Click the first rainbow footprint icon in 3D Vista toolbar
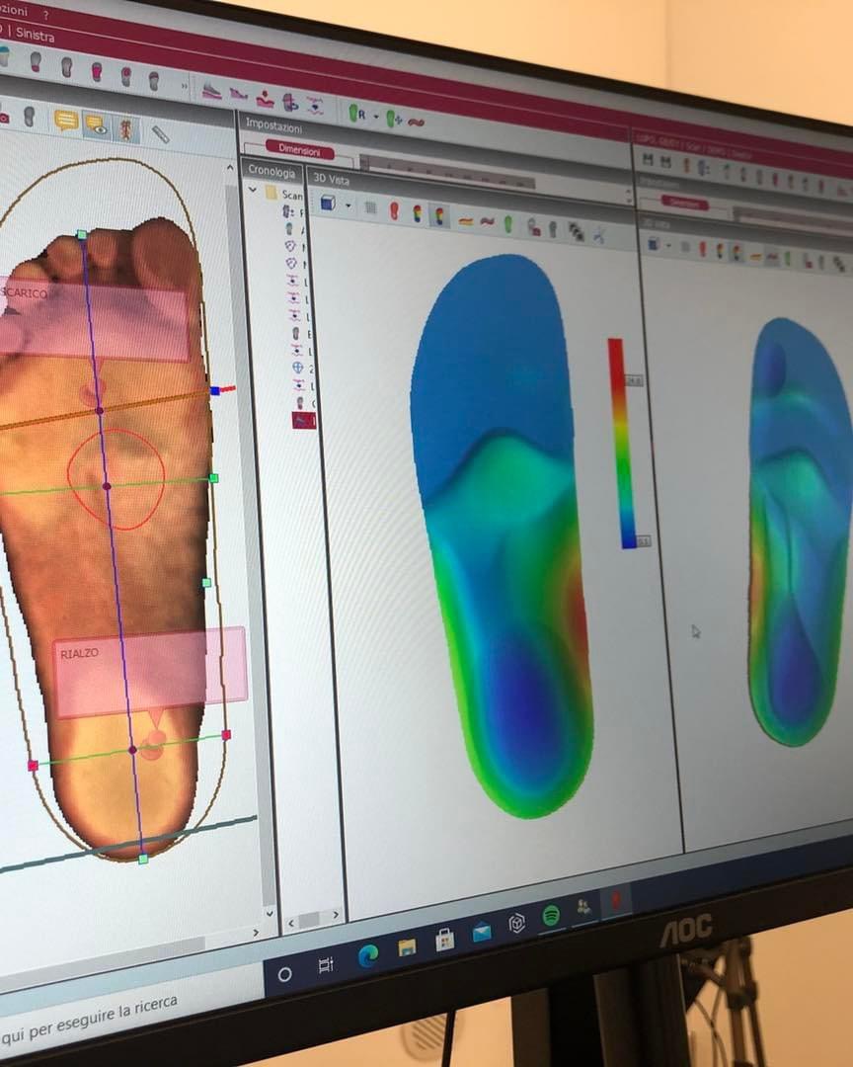The width and height of the screenshot is (853, 1067). (x=417, y=213)
